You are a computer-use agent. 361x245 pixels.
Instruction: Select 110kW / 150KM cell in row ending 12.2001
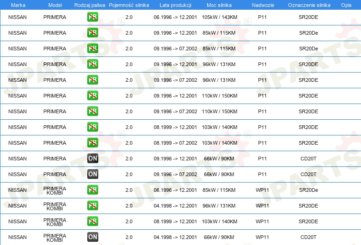[x=219, y=96]
